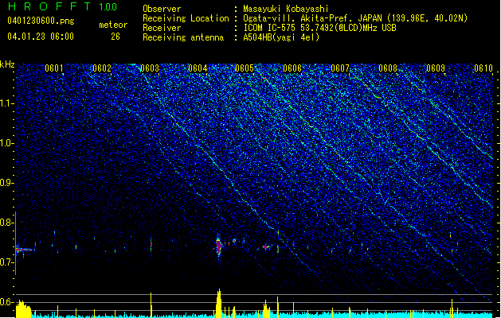Click the 1.1 kHz axis label
This screenshot has width=501, height=318.
[x=7, y=103]
